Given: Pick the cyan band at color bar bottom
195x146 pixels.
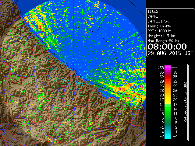Looking at the screenshot, I should click(x=168, y=136).
